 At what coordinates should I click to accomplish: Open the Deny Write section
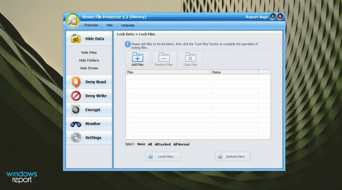pyautogui.click(x=89, y=96)
